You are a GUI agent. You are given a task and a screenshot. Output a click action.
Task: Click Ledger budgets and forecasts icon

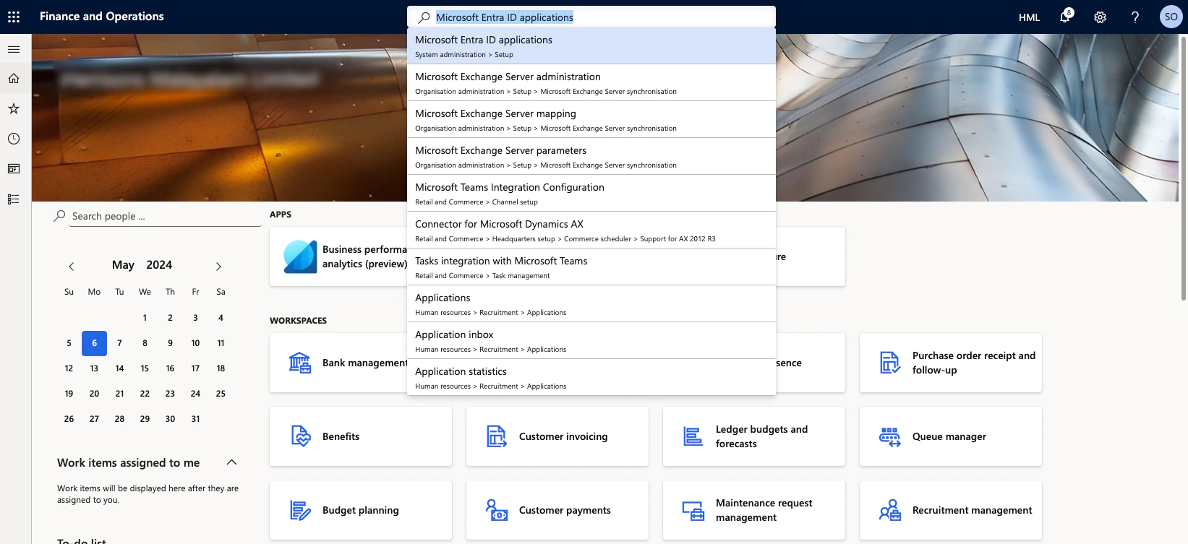693,436
